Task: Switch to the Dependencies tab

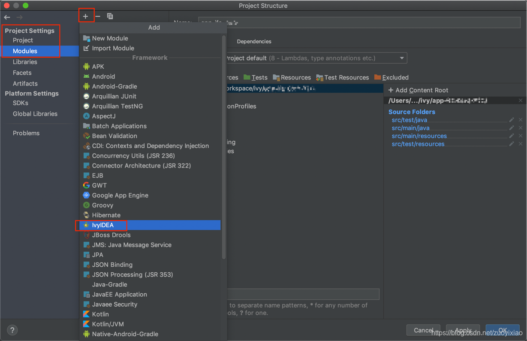Action: [x=254, y=41]
